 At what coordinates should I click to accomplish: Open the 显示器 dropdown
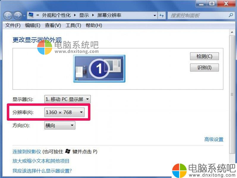point(68,99)
